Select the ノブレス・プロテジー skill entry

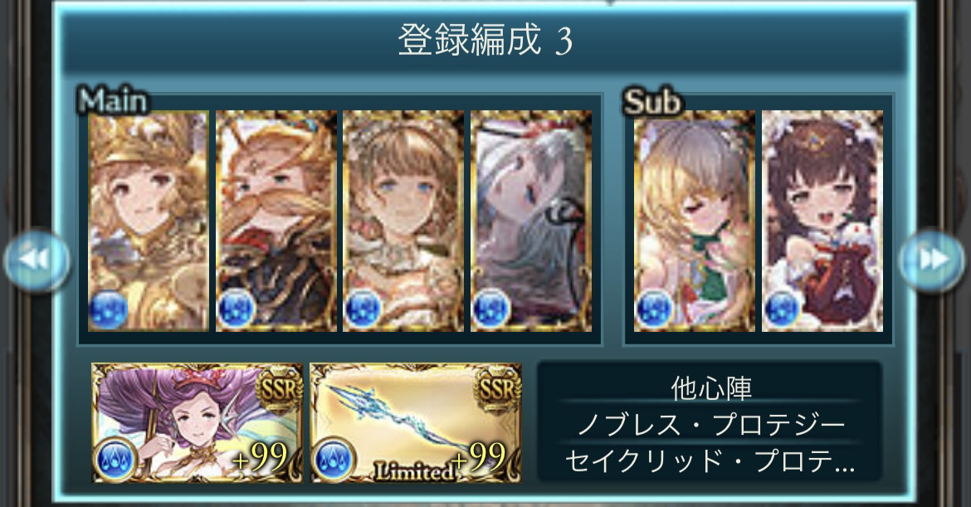711,425
